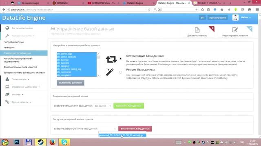Open system settings sidebar item
The image size is (261, 146).
[13, 42]
